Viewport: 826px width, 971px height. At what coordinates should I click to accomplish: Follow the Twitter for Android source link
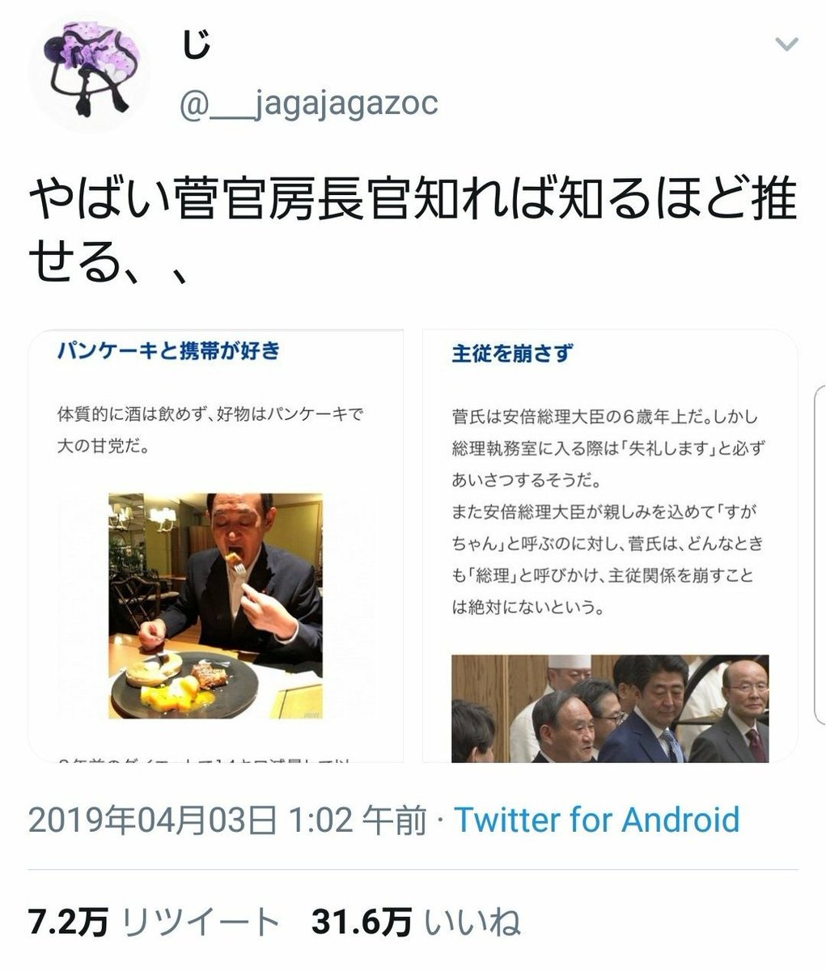point(596,820)
